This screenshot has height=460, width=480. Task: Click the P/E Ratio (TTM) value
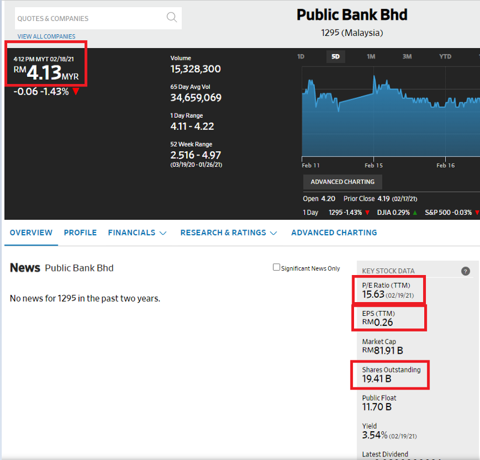[373, 294]
